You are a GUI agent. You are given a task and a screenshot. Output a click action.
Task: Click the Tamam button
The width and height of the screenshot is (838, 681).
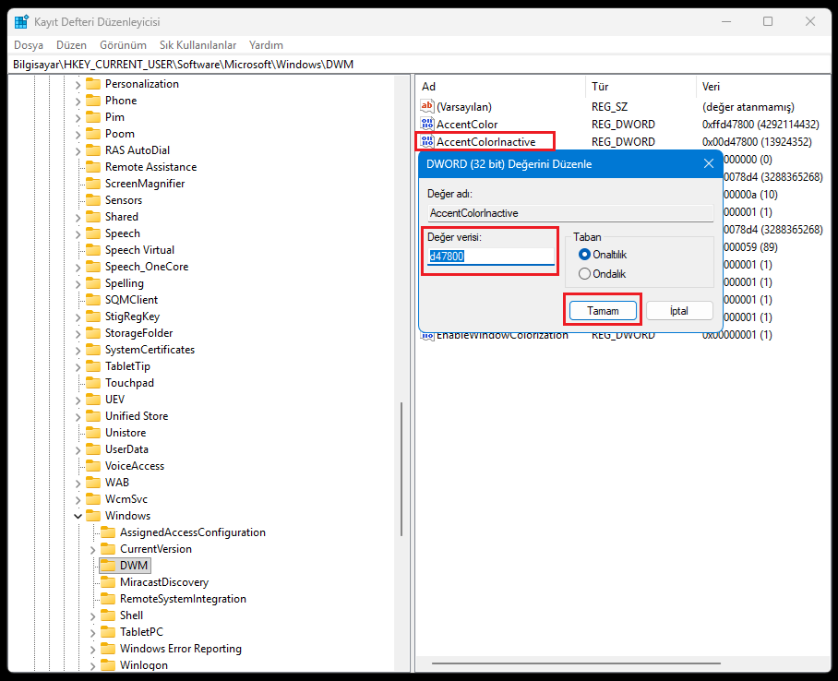click(x=603, y=311)
